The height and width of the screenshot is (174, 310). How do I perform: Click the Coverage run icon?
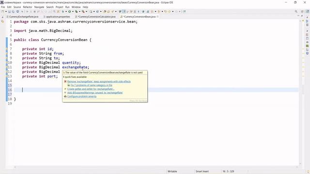[x=76, y=12]
